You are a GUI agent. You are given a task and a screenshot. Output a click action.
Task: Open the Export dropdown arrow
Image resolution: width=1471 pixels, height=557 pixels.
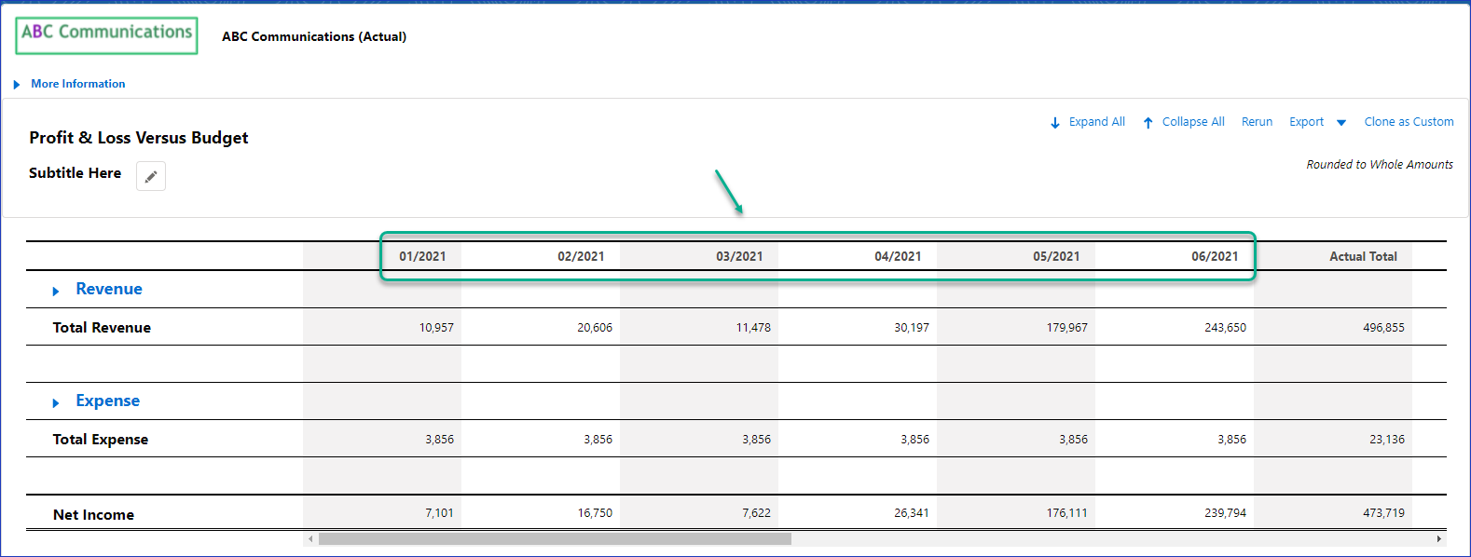point(1341,123)
